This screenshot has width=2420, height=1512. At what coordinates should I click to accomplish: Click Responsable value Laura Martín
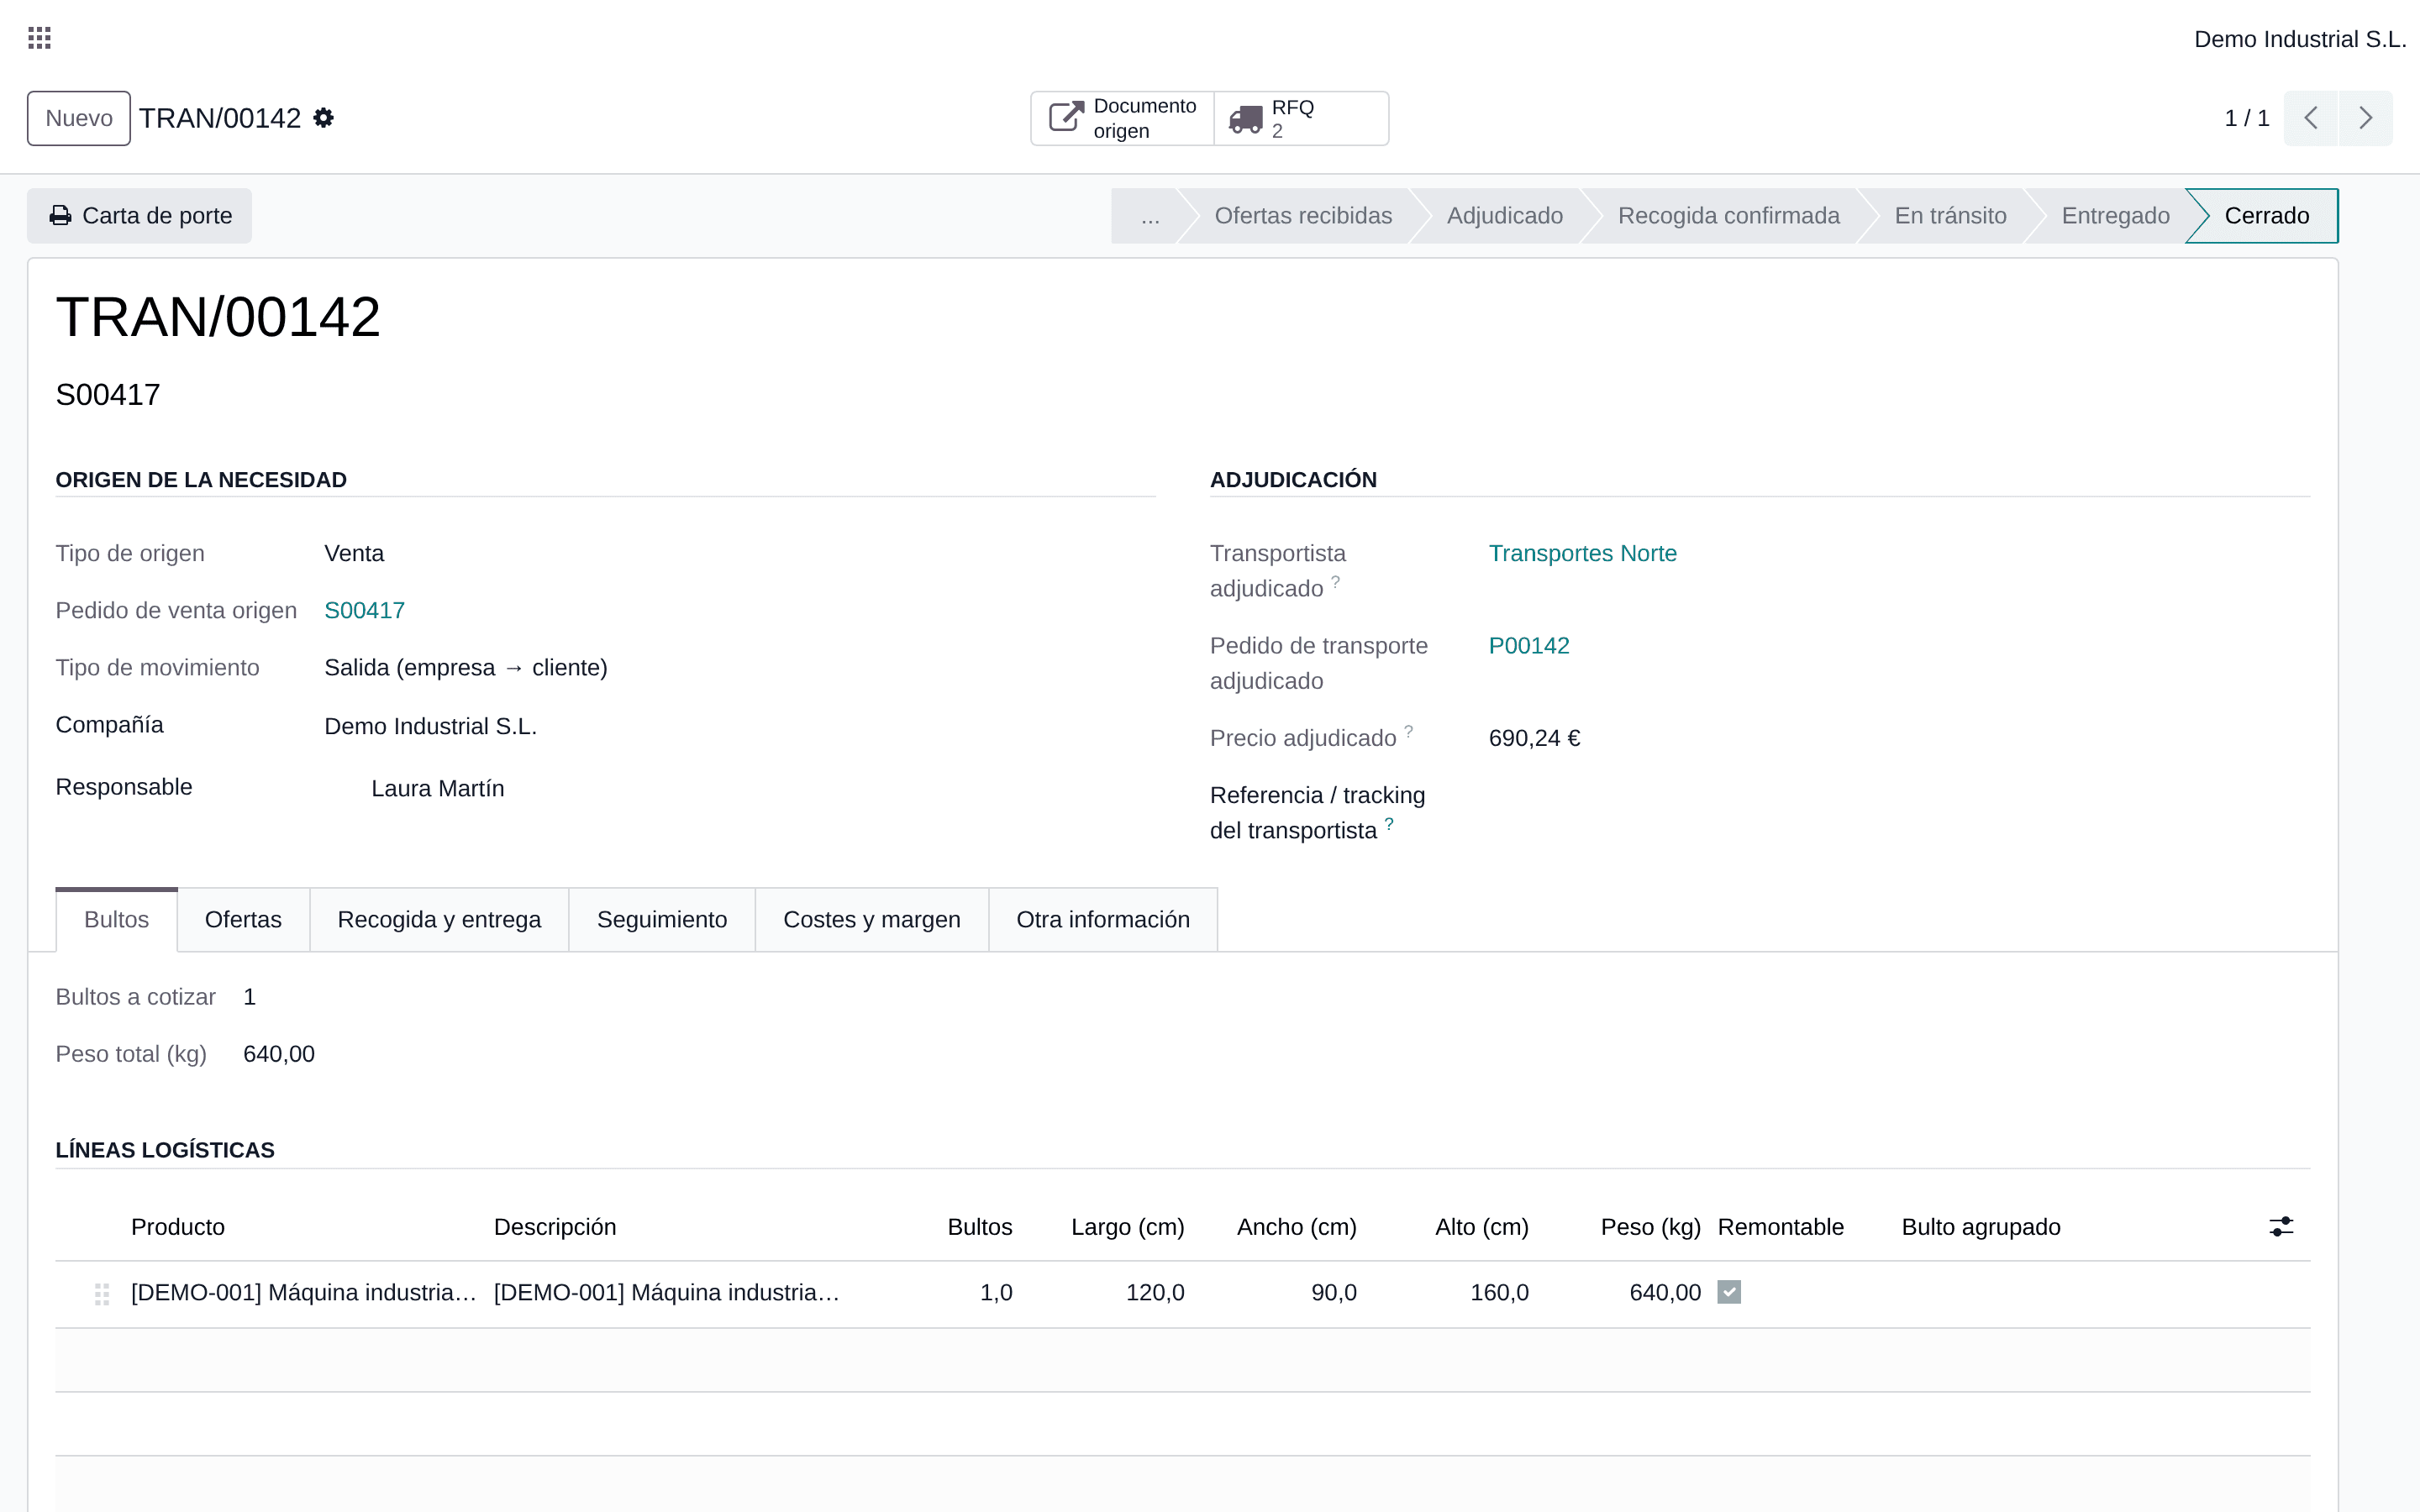pos(437,788)
